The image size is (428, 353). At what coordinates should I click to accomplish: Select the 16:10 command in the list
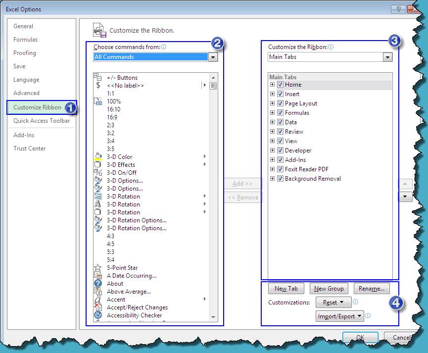click(x=113, y=109)
